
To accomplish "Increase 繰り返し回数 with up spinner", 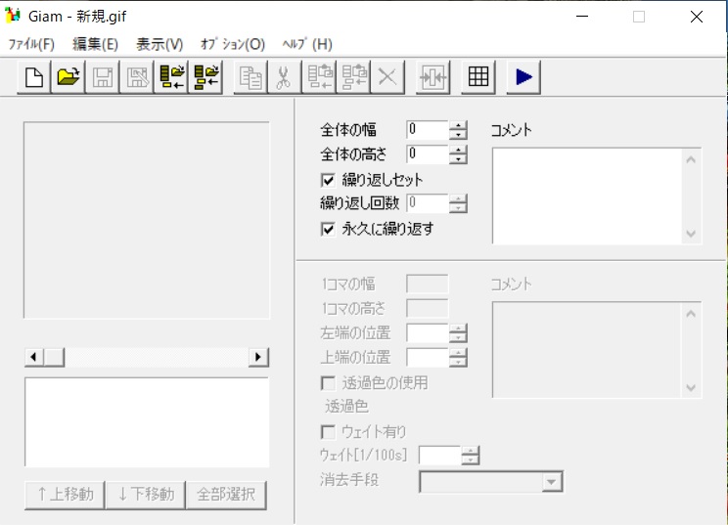I will (x=458, y=199).
